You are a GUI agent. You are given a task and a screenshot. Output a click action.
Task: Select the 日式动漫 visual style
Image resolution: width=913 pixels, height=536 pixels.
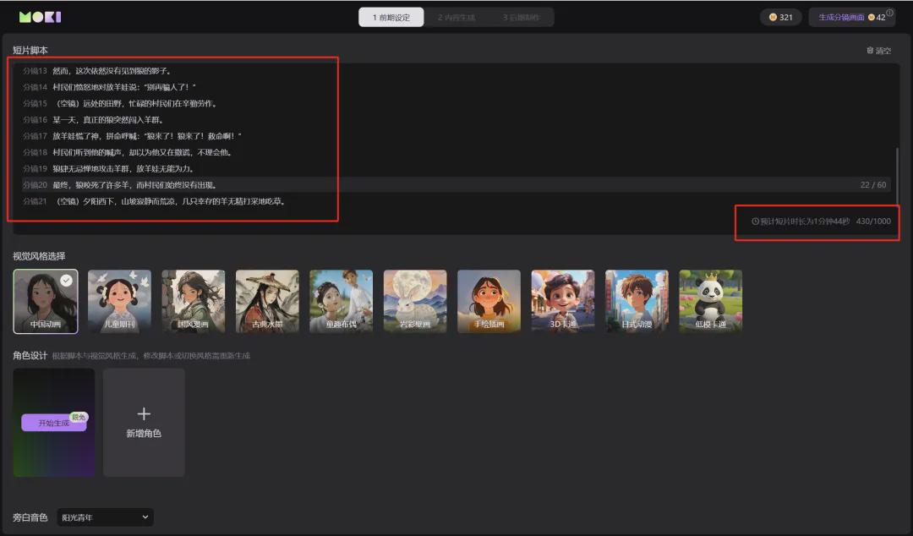637,300
